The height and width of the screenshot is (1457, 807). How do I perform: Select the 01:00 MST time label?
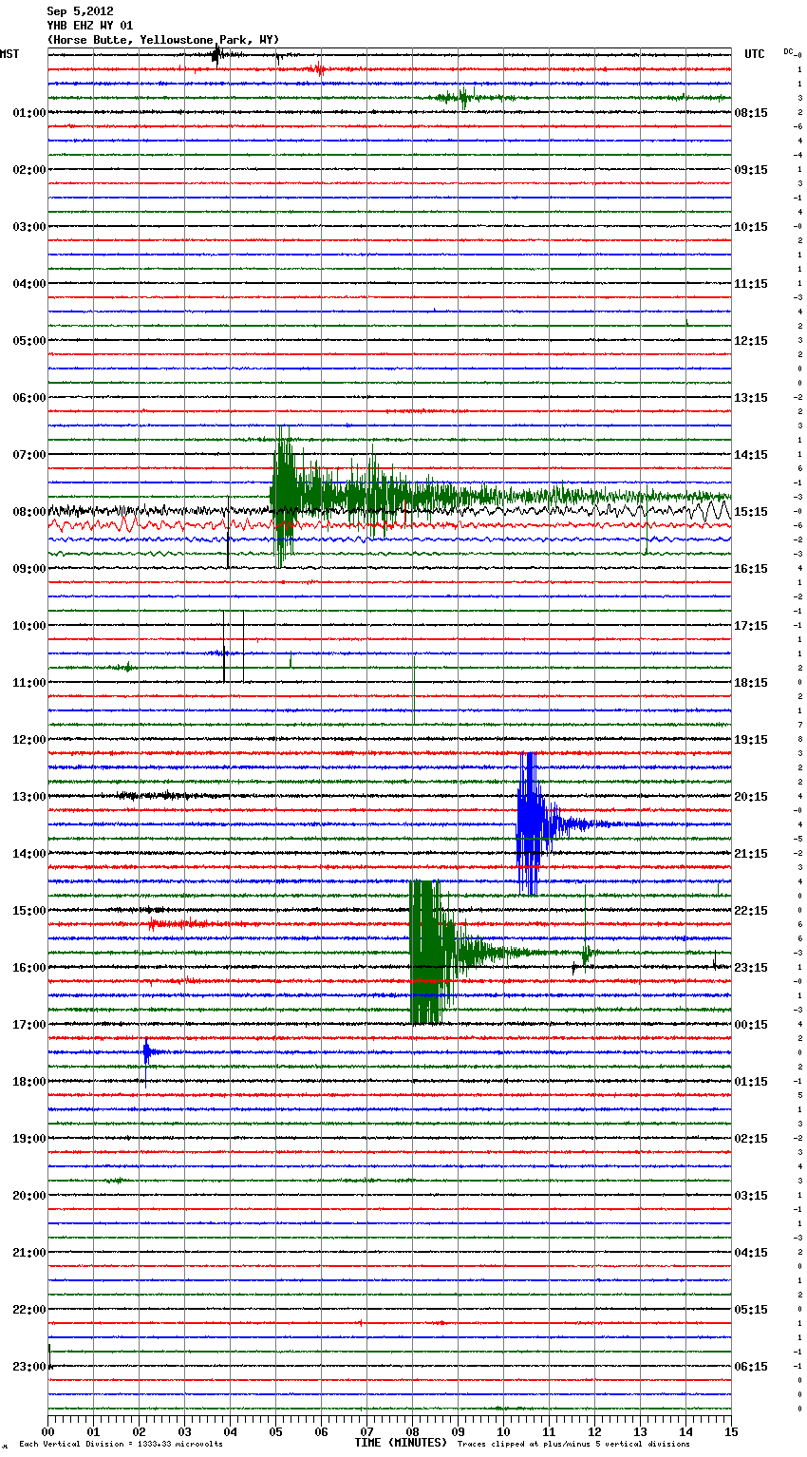pyautogui.click(x=28, y=113)
